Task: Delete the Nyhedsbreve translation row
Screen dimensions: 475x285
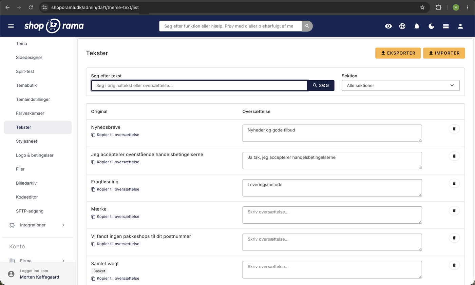Action: 454,129
